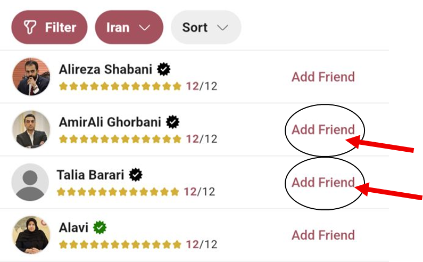The height and width of the screenshot is (262, 423).
Task: Click the chevron arrow on Sort
Action: 222,28
